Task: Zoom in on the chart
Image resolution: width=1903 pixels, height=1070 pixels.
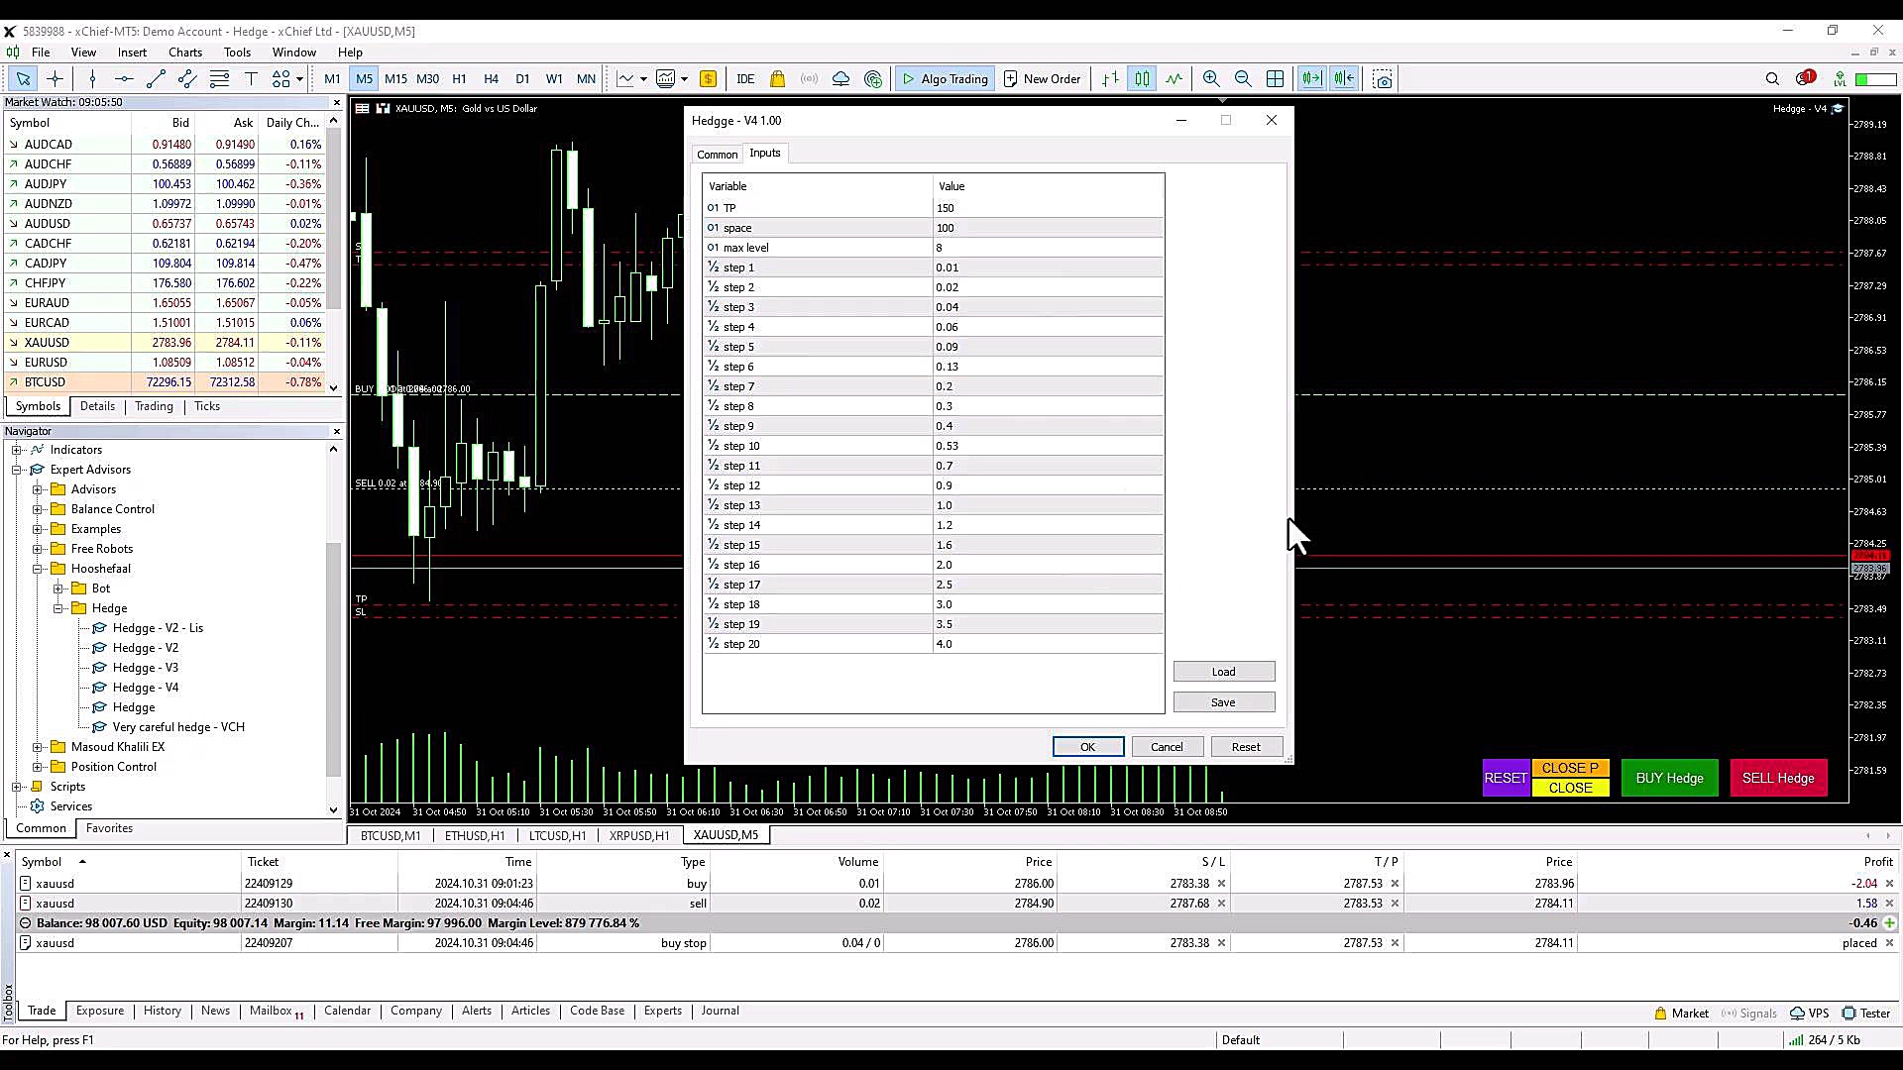Action: (1211, 79)
